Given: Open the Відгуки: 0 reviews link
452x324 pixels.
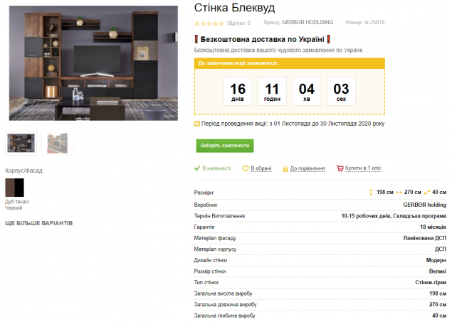Looking at the screenshot, I should 238,23.
